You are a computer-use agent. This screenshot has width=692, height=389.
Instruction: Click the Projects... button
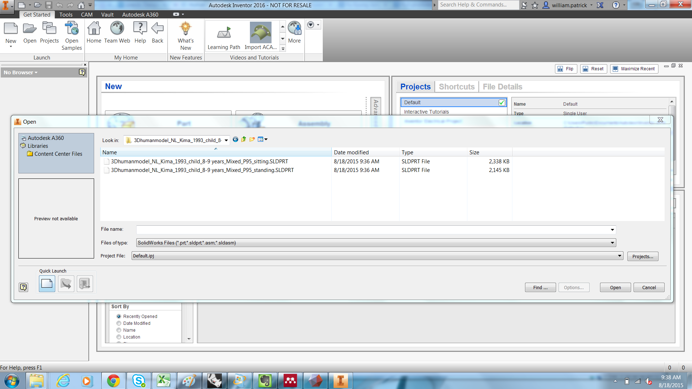pyautogui.click(x=643, y=256)
